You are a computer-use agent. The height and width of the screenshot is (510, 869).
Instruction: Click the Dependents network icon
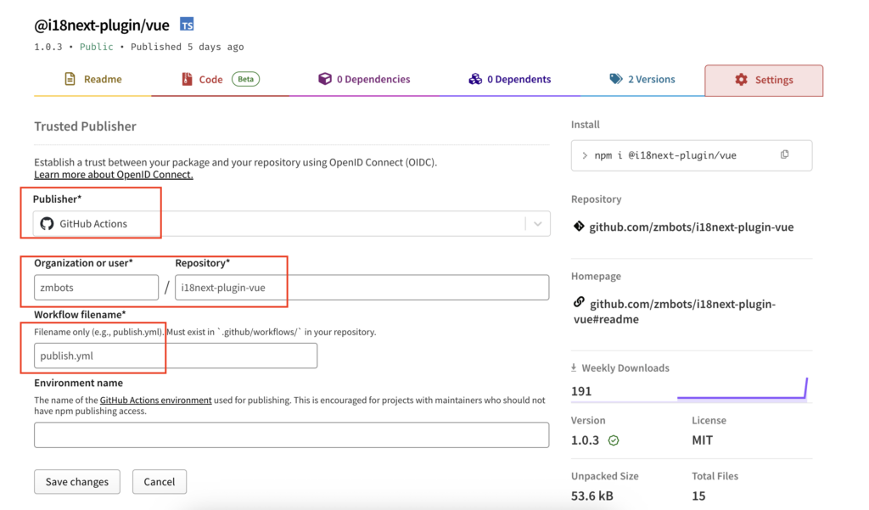(474, 79)
